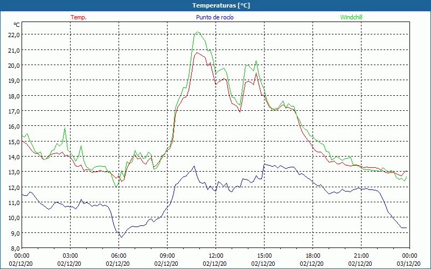The width and height of the screenshot is (431, 269).
Task: Click the '18:00' time axis label
Action: pos(312,256)
